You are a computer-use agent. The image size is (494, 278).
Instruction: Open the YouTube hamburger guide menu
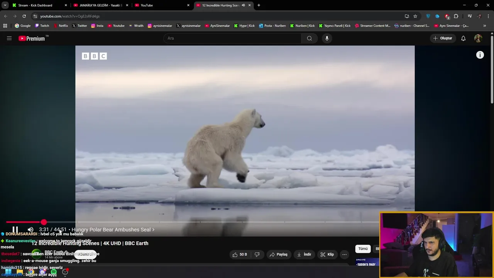[9, 38]
